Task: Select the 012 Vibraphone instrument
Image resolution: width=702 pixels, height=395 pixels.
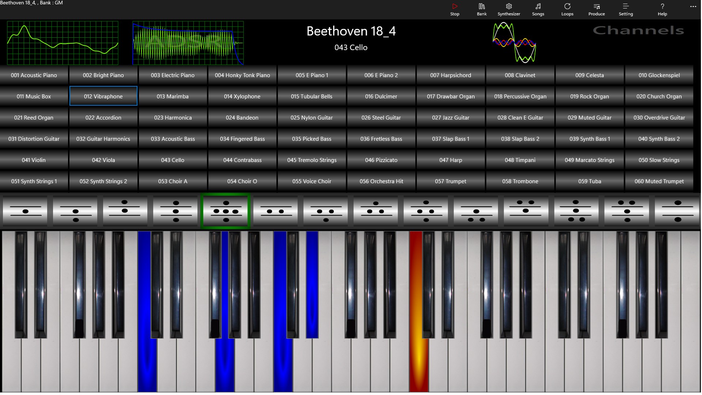Action: [103, 96]
